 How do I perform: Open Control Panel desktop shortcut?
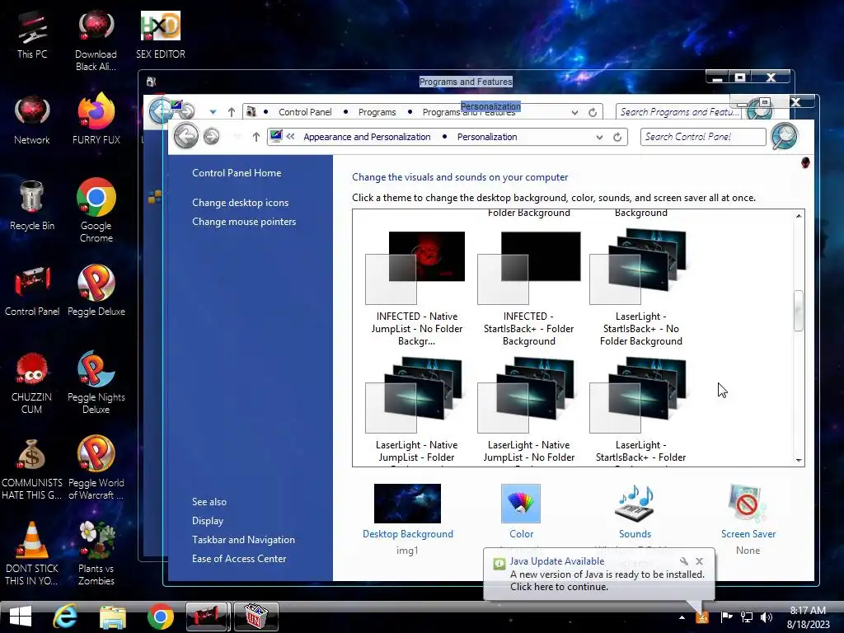click(x=32, y=291)
